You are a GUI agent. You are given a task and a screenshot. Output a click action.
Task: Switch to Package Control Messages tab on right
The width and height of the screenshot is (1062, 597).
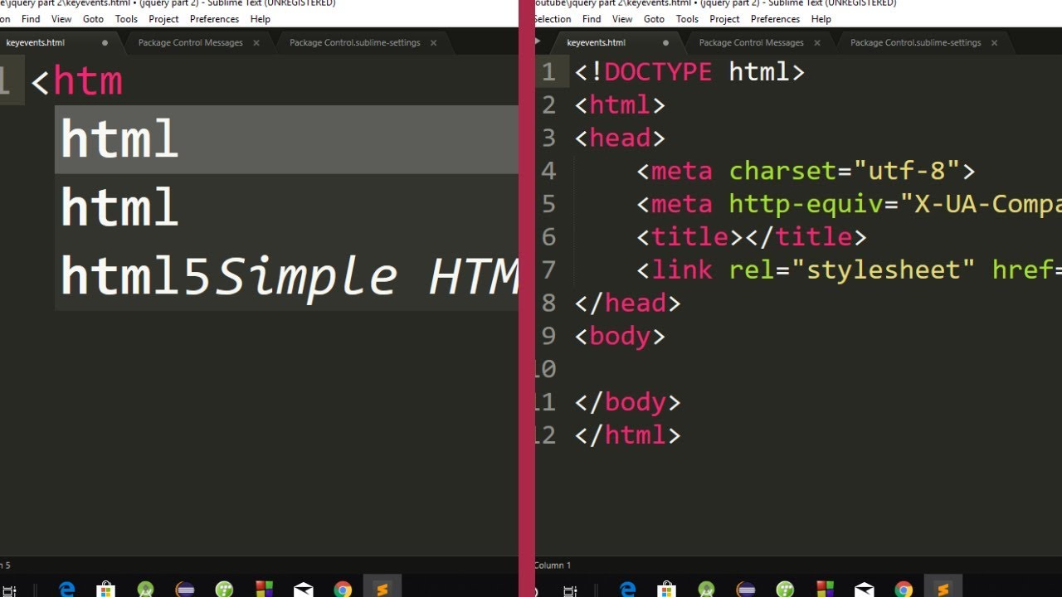(x=751, y=42)
